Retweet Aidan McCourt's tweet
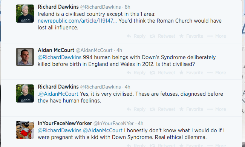245x147 pixels. [162, 73]
